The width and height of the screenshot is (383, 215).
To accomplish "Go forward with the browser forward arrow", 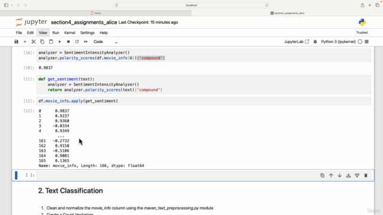I will [25, 5].
